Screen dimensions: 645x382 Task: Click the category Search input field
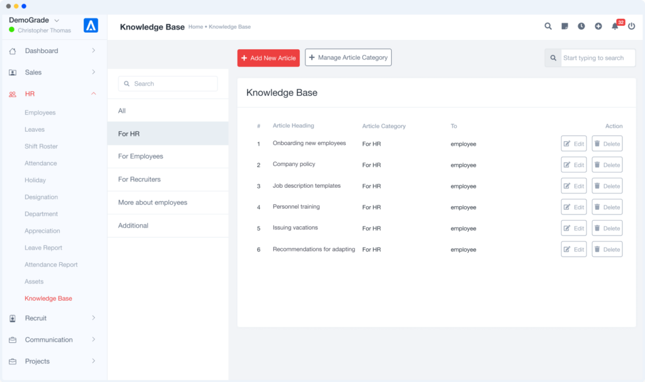[168, 84]
